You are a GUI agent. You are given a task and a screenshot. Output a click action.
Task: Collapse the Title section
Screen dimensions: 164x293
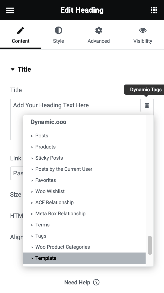(x=13, y=69)
